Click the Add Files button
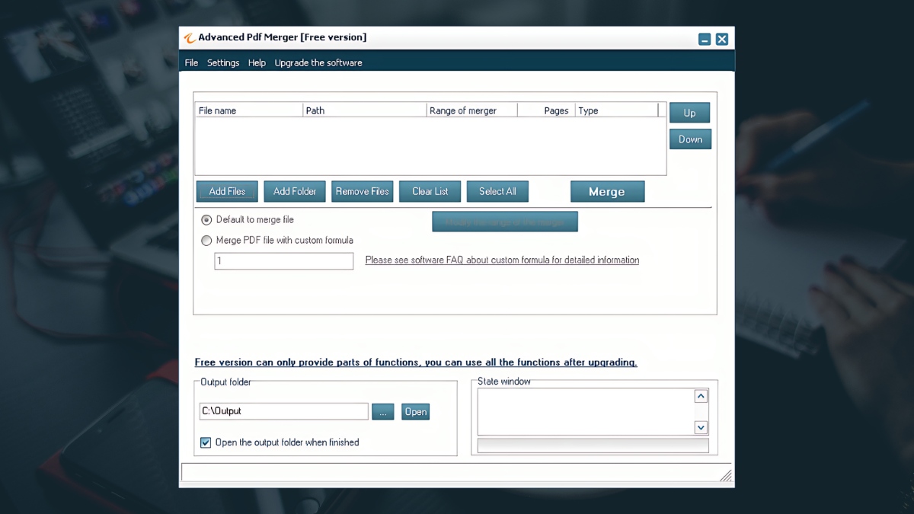 227,191
